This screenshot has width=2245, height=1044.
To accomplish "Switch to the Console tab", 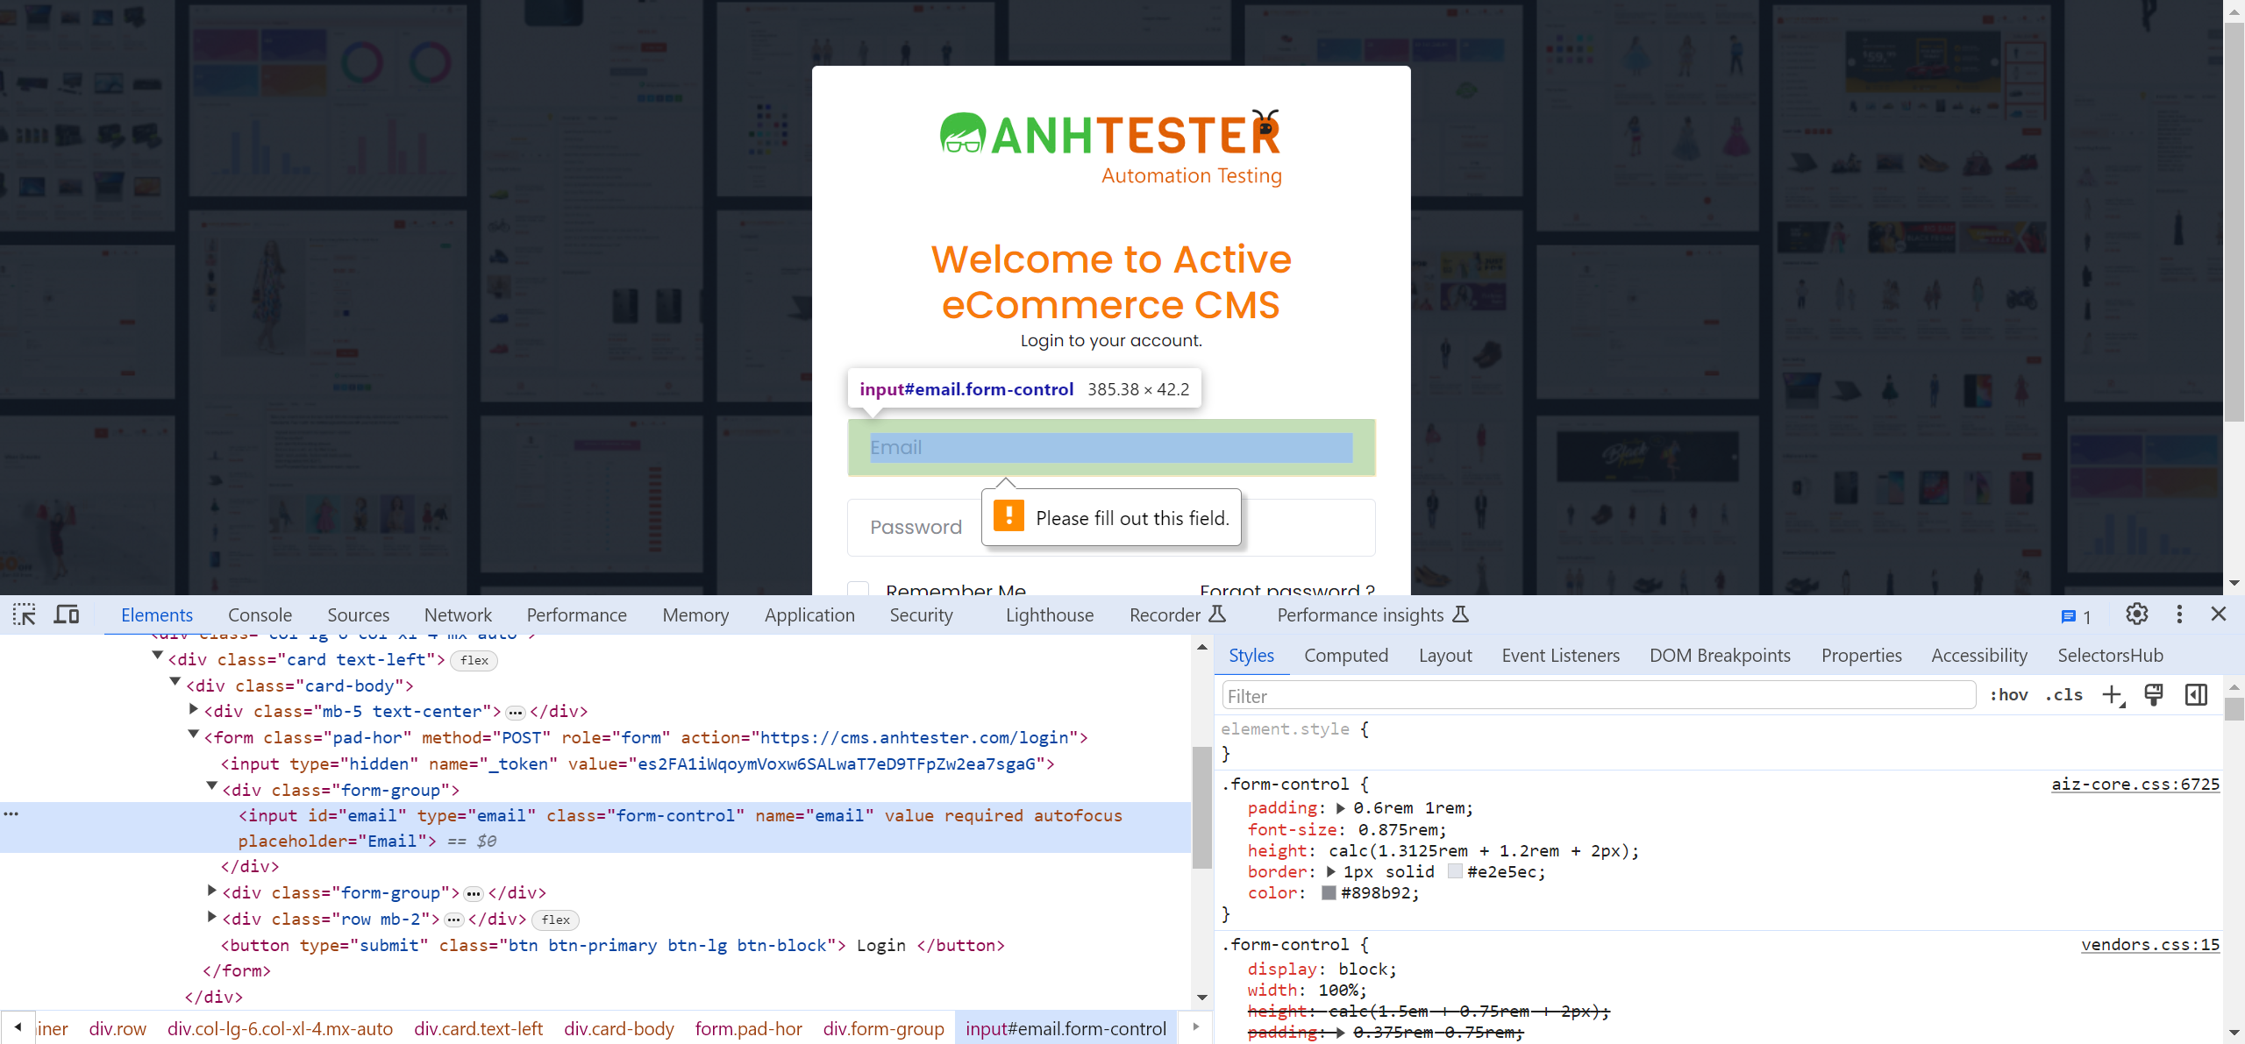I will 260,615.
